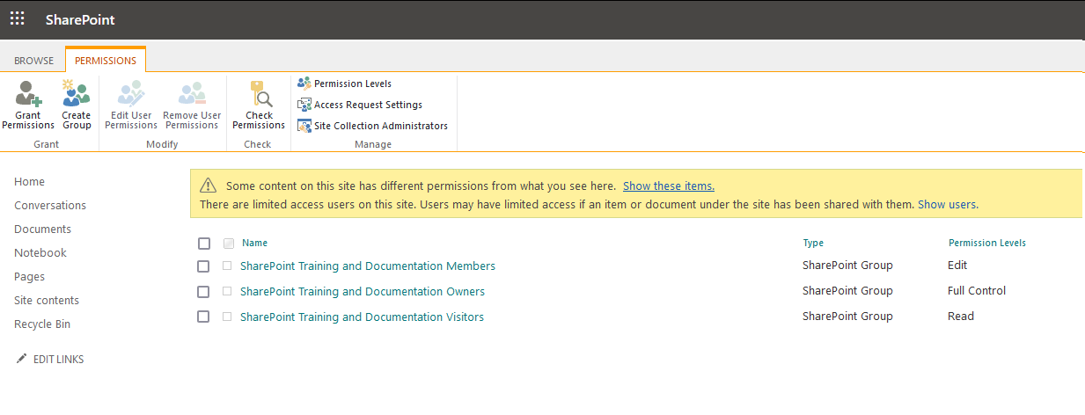Click SharePoint Group type in Owners row
1085x415 pixels.
point(847,290)
